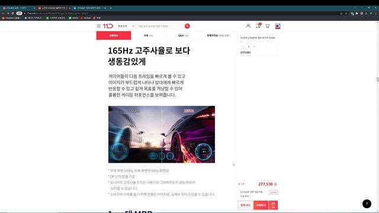Click the coupon button below the price
Viewport: 379px width, 213px height.
pyautogui.click(x=274, y=192)
